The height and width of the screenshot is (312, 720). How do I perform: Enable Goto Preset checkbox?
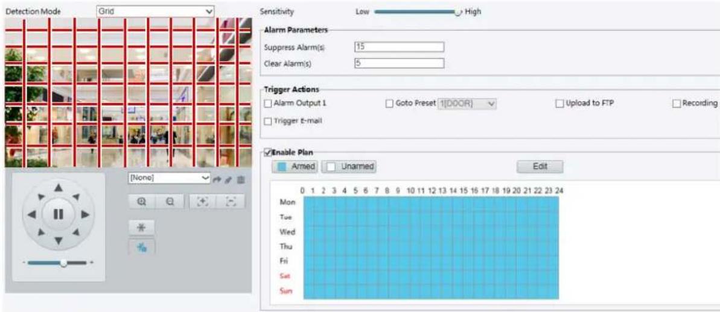(389, 104)
